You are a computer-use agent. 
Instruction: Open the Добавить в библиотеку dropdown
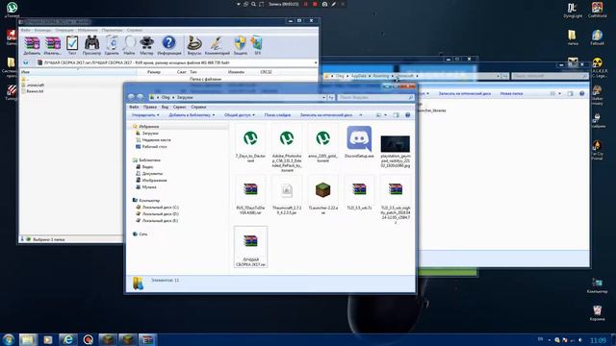point(192,115)
